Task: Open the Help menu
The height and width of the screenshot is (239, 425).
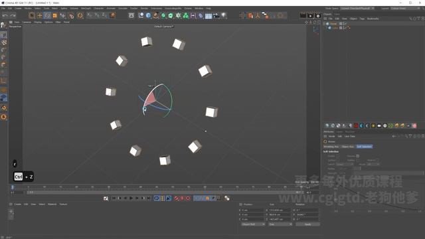Action: coord(208,9)
